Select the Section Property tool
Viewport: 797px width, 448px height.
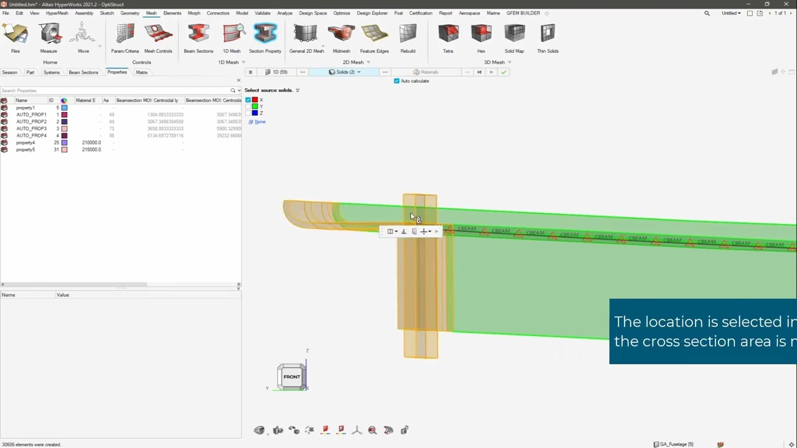click(265, 39)
